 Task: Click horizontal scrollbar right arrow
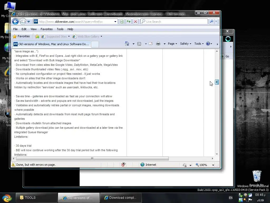coord(212,159)
